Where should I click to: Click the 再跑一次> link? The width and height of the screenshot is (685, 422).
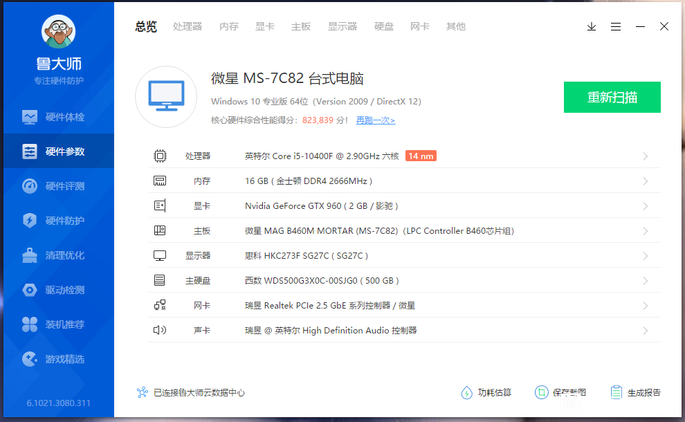pos(375,120)
